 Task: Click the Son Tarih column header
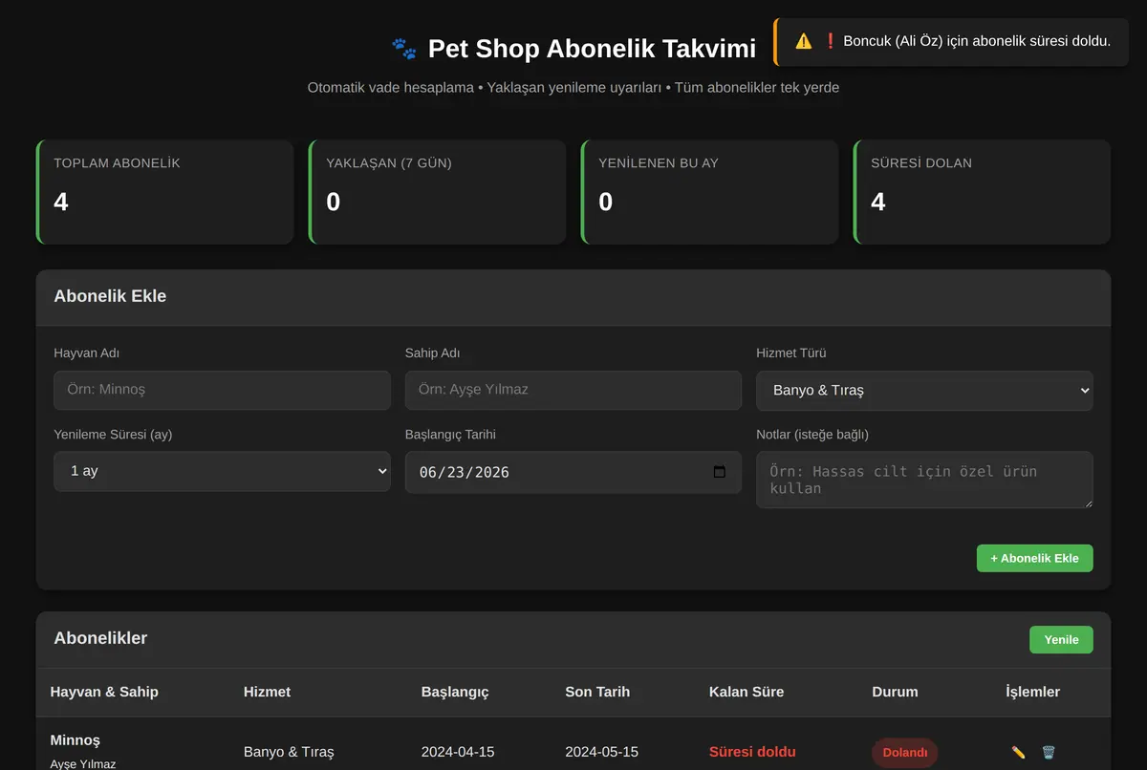[x=597, y=692]
